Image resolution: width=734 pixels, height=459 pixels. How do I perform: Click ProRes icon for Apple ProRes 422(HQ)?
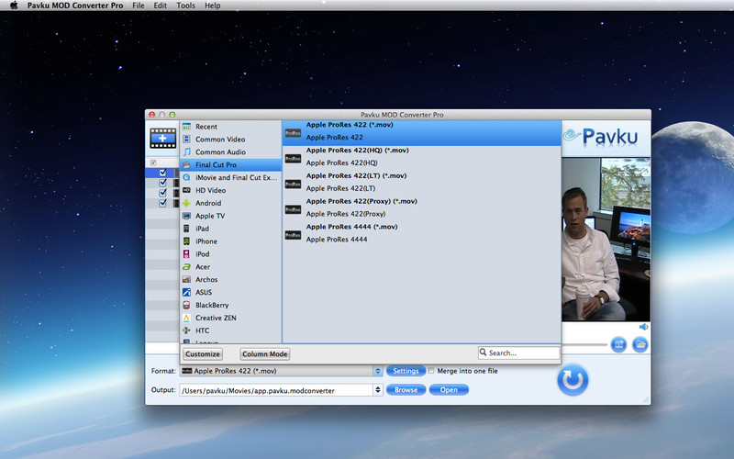[x=293, y=159]
